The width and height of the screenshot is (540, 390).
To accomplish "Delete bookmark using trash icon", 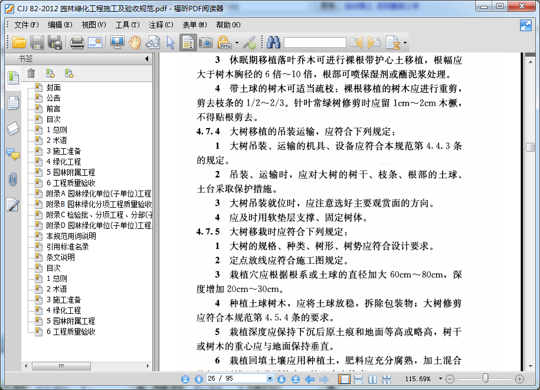I will (31, 73).
